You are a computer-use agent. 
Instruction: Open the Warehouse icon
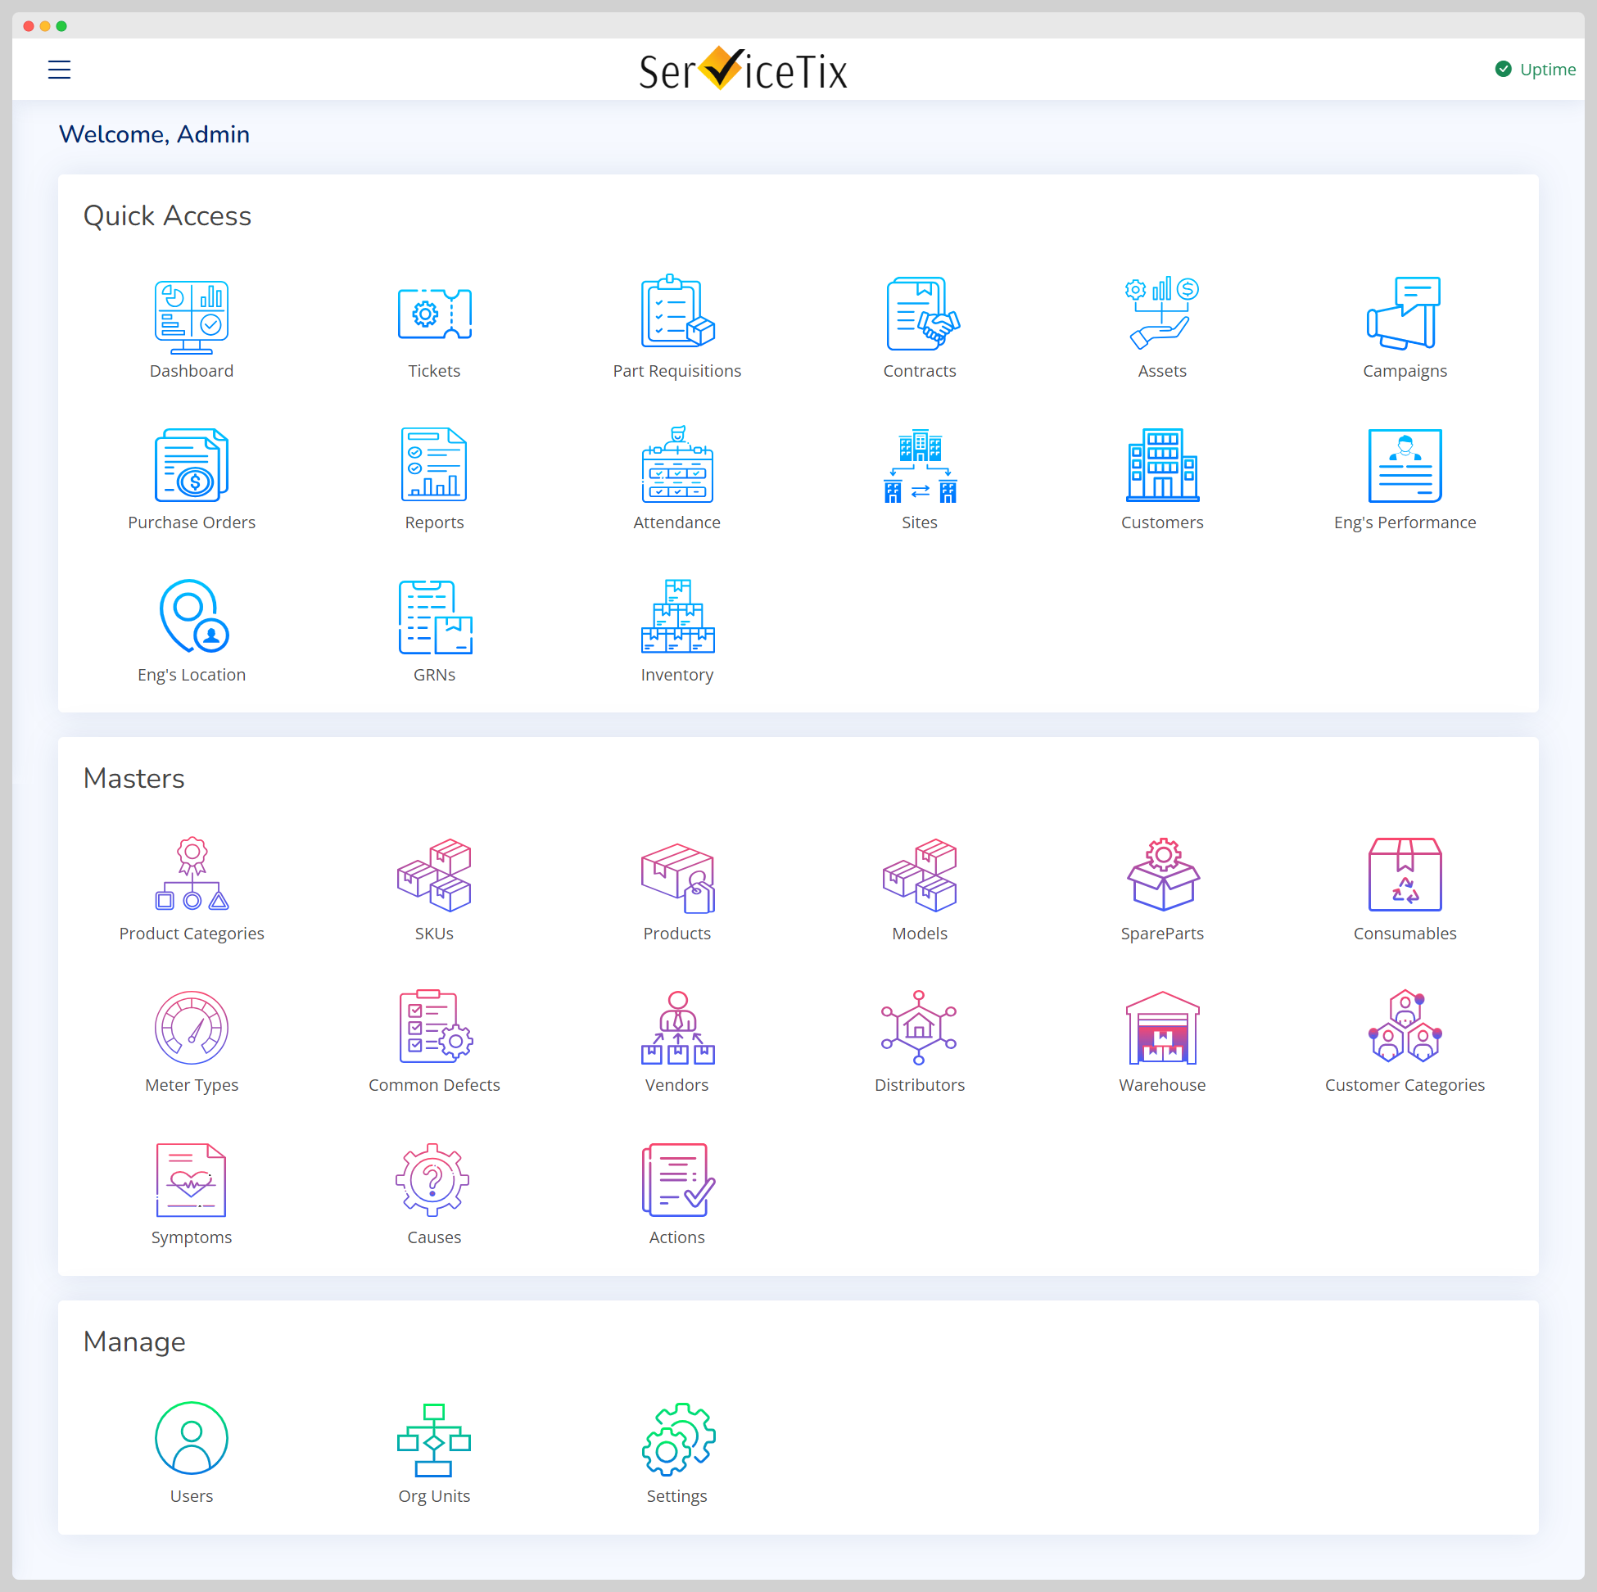[x=1162, y=1028]
